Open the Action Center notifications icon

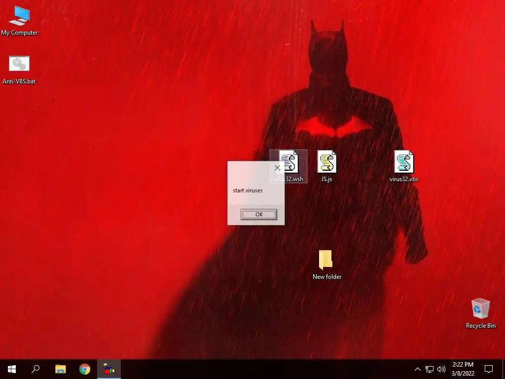[x=489, y=369]
